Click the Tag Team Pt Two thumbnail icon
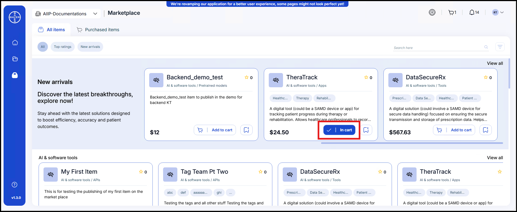This screenshot has width=517, height=212. tap(170, 175)
